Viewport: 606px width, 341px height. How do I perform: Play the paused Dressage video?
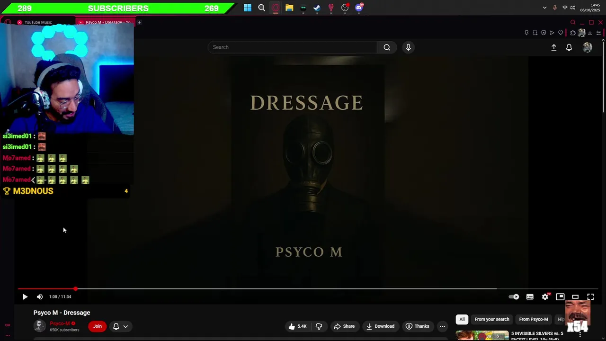25,297
